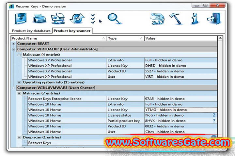The width and height of the screenshot is (235, 156).
Task: Collapse the Computer: VIRTUALXP node
Action: 14,49
